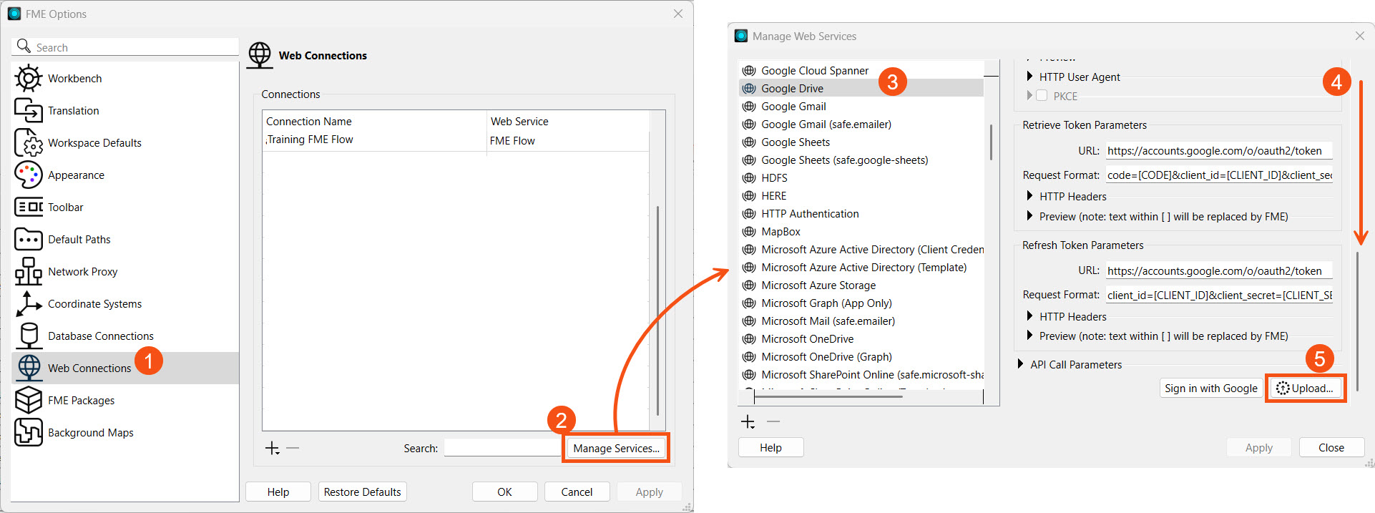This screenshot has width=1375, height=513.
Task: Open the Workbench options icon
Action: [29, 78]
